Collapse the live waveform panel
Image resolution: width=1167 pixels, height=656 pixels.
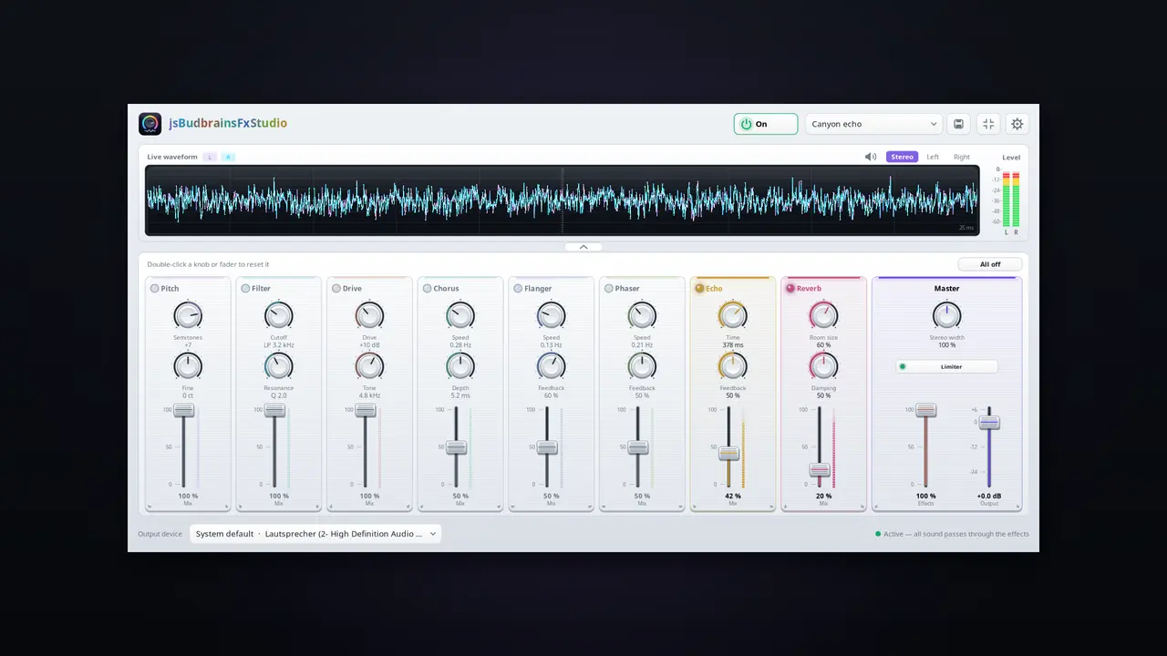(x=583, y=247)
